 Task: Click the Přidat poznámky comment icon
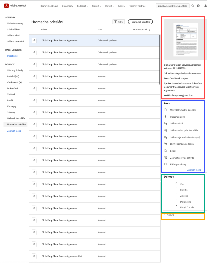(165, 164)
